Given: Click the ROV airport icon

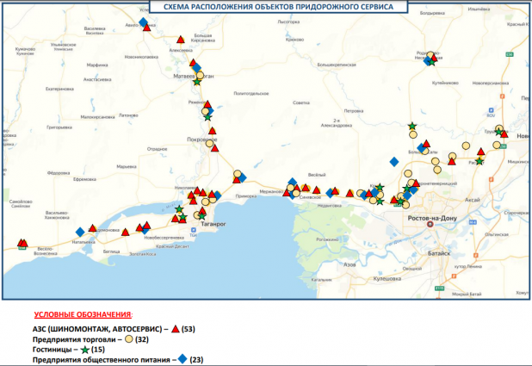Looking at the screenshot, I should point(491,110).
